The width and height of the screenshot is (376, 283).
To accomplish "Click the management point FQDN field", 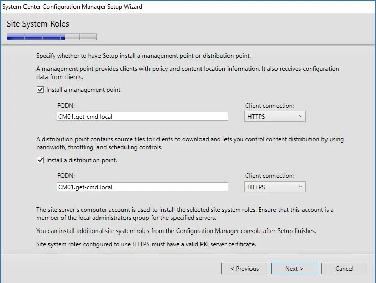I will click(x=142, y=116).
